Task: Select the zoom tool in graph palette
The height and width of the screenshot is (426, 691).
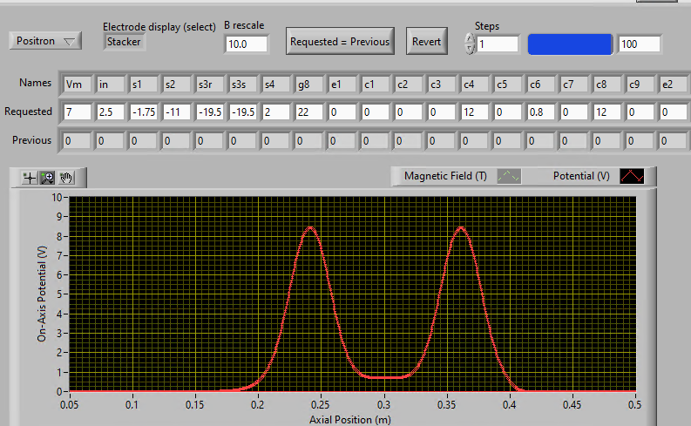Action: (48, 178)
